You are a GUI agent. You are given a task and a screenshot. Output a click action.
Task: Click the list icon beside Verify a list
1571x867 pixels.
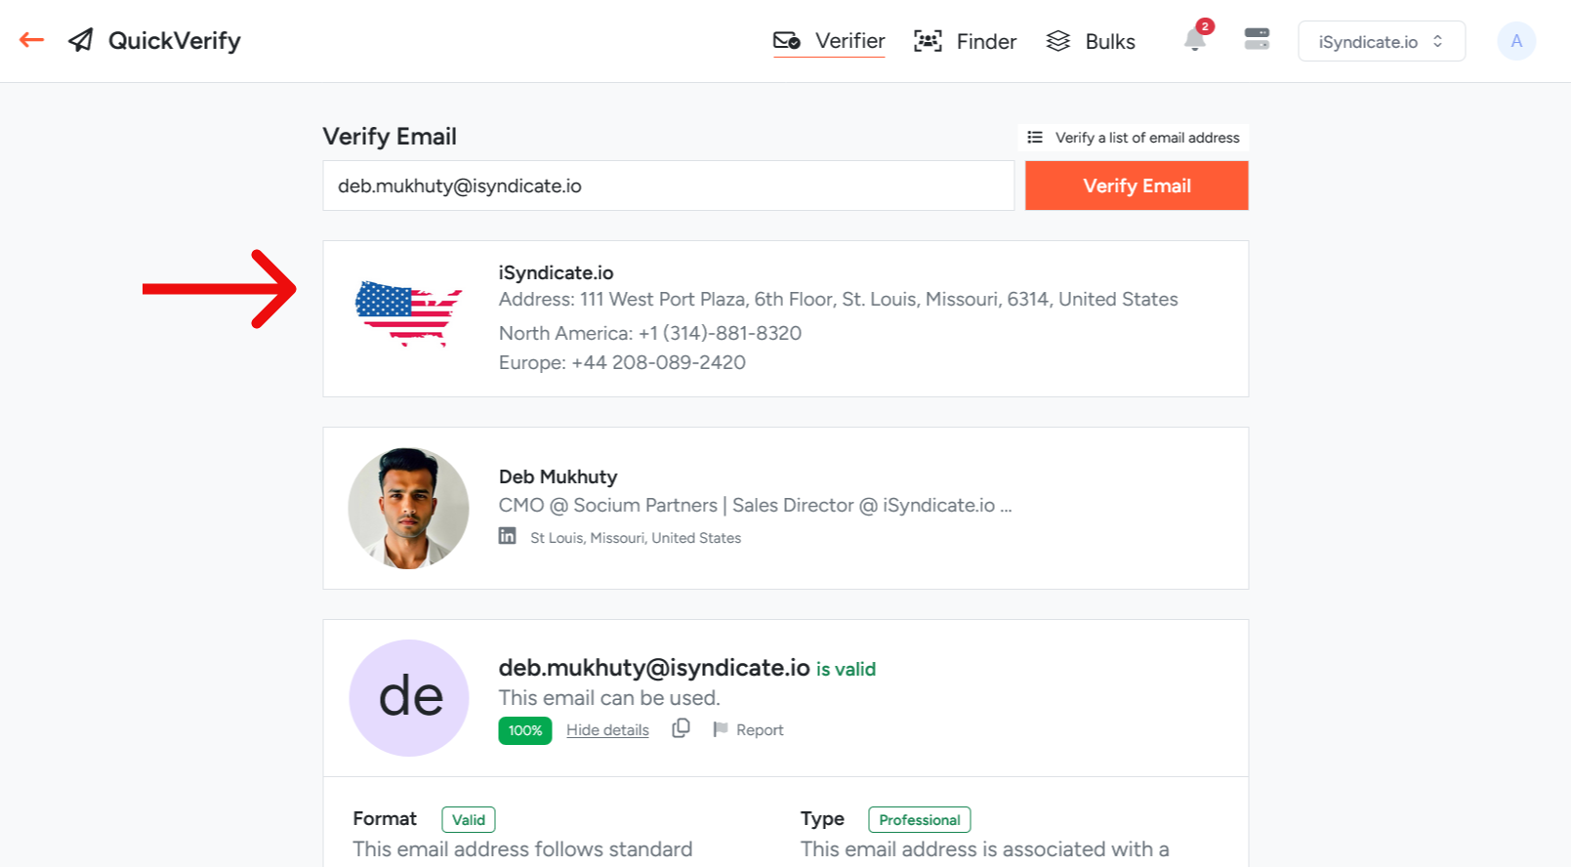[1035, 138]
